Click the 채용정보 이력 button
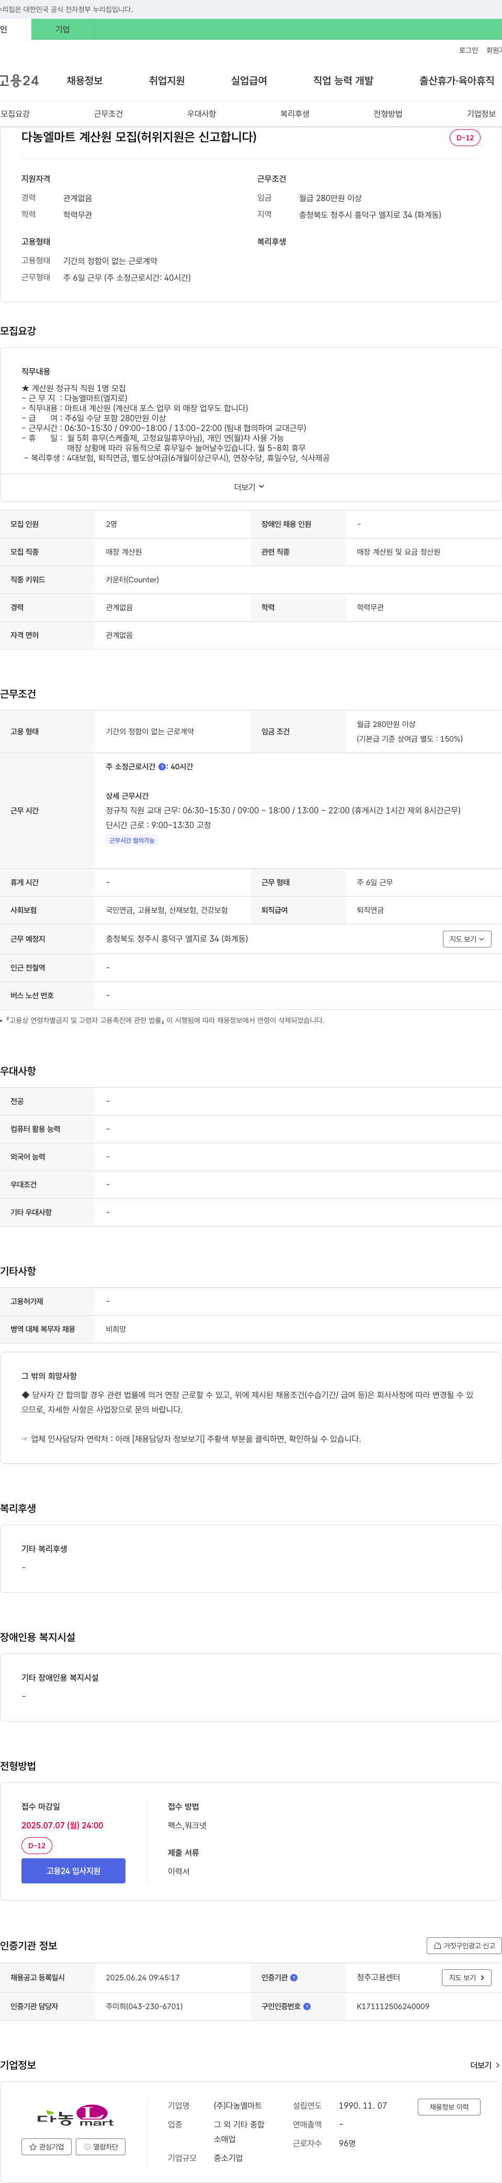The width and height of the screenshot is (502, 2183). tap(449, 2107)
